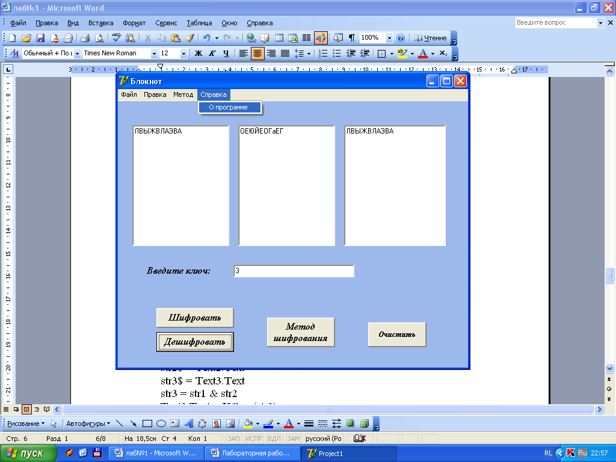Expand the borders options arrow
This screenshot has width=616, height=462.
click(x=392, y=54)
